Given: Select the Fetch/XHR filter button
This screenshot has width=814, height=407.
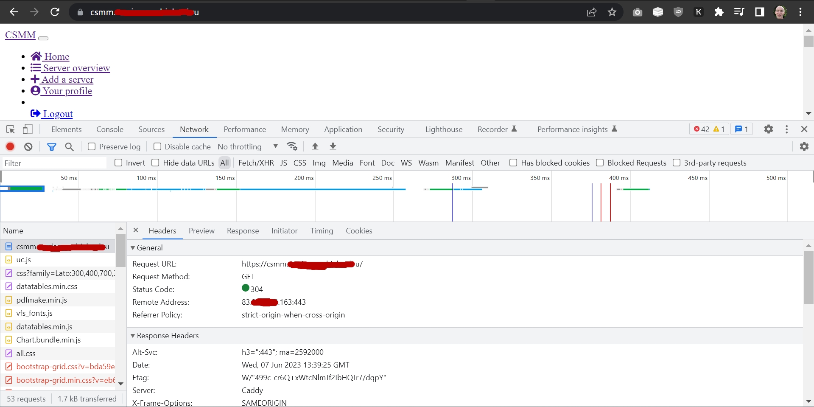Looking at the screenshot, I should [x=256, y=163].
